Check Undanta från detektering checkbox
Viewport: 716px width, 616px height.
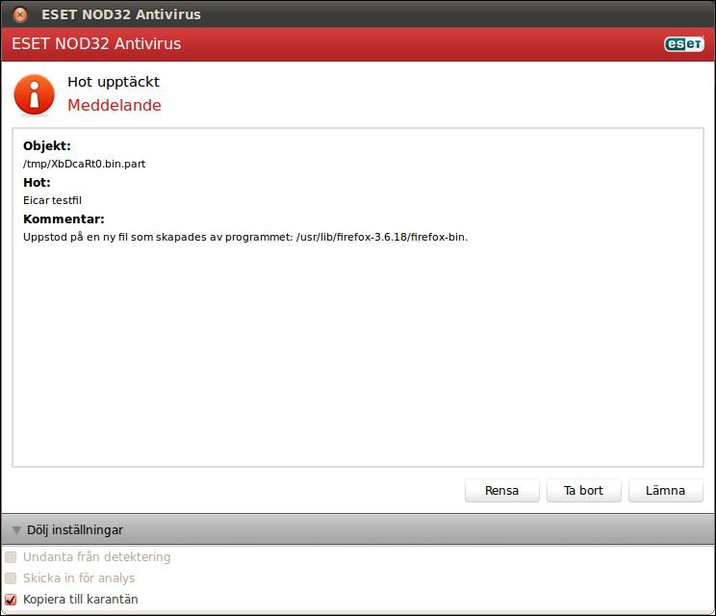tap(11, 557)
